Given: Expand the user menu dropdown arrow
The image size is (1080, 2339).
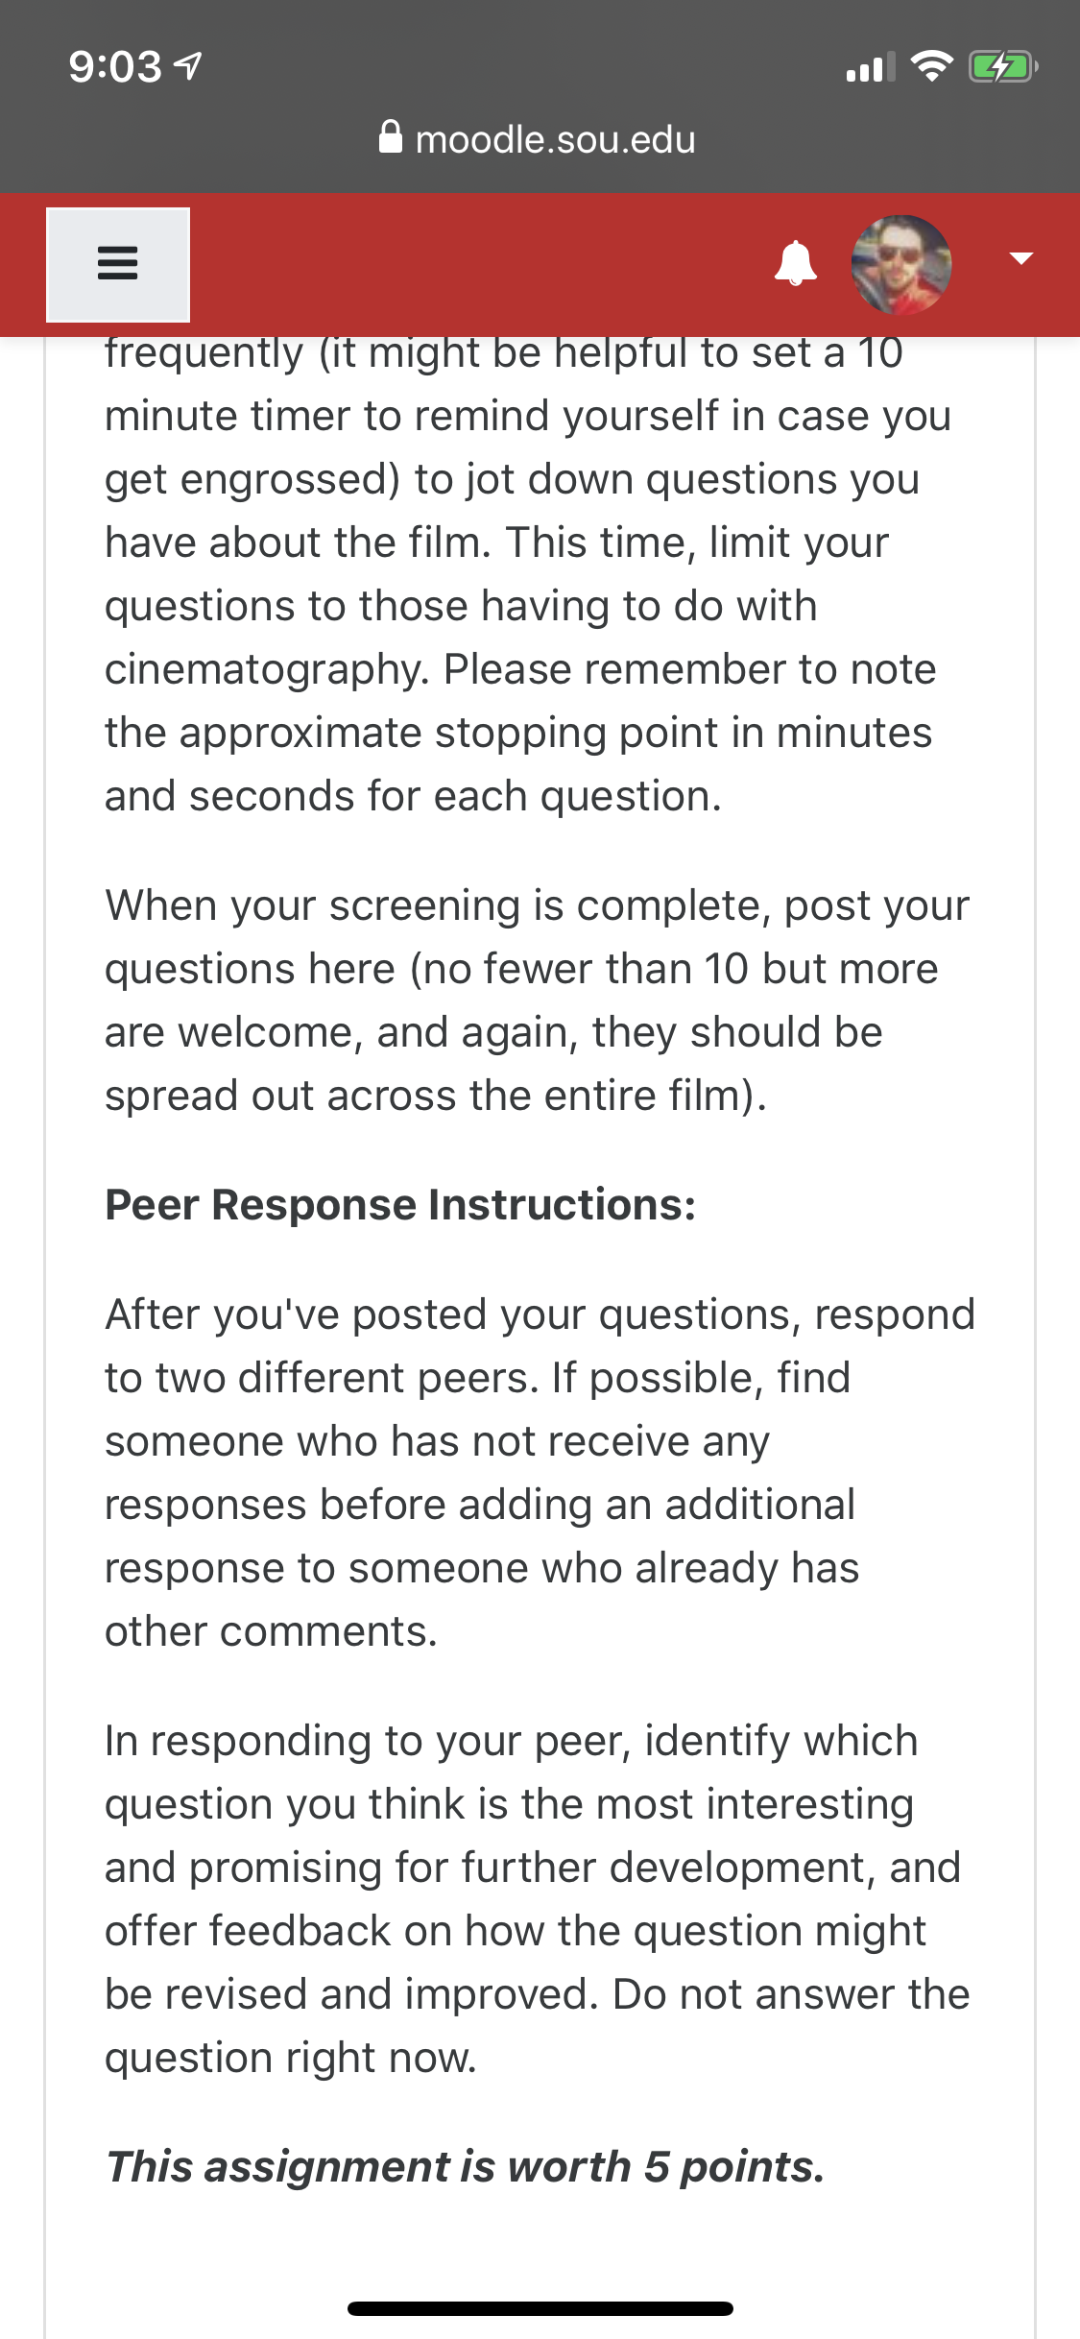Looking at the screenshot, I should pos(1021,257).
